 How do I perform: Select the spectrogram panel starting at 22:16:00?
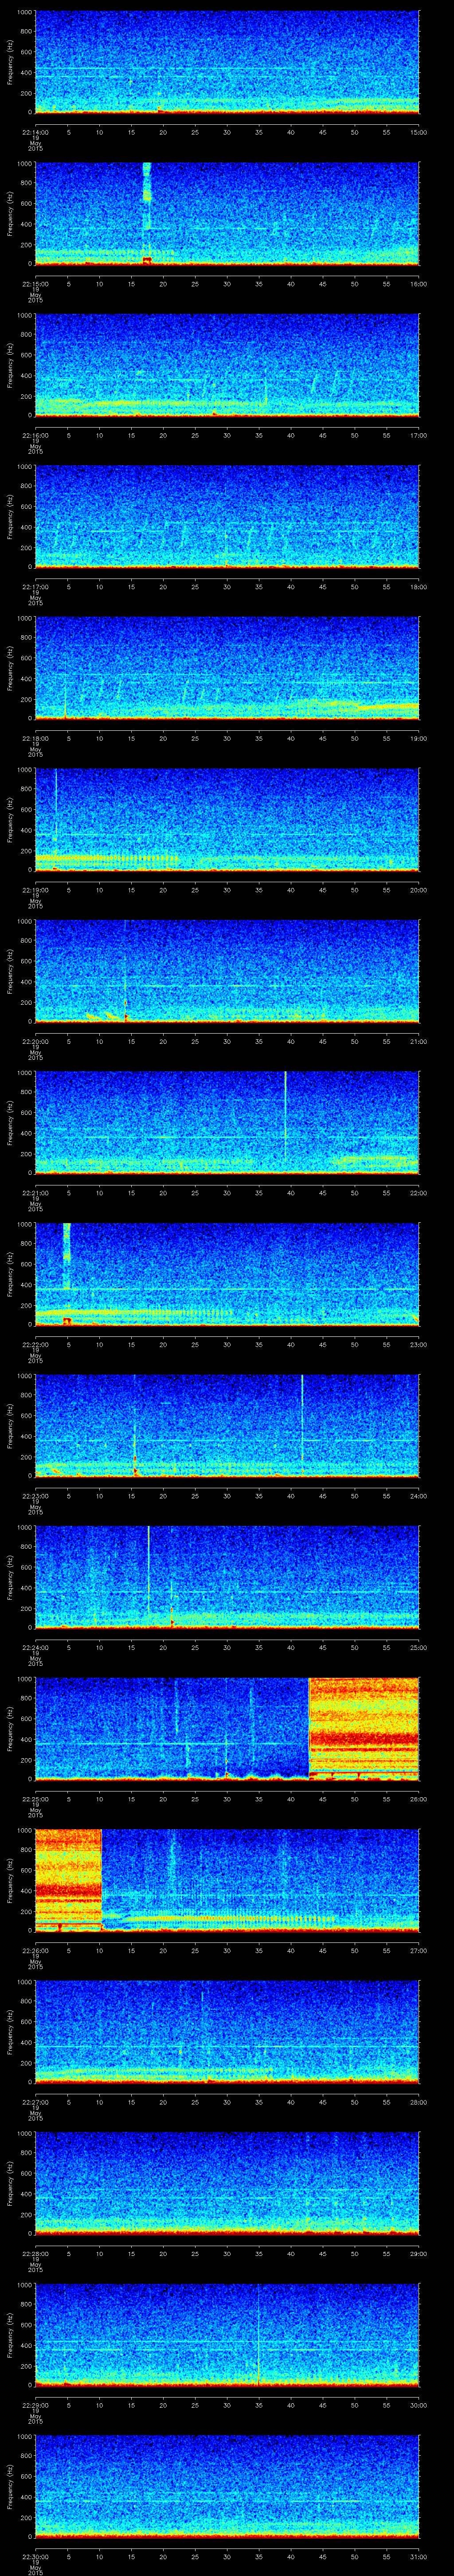click(x=227, y=365)
